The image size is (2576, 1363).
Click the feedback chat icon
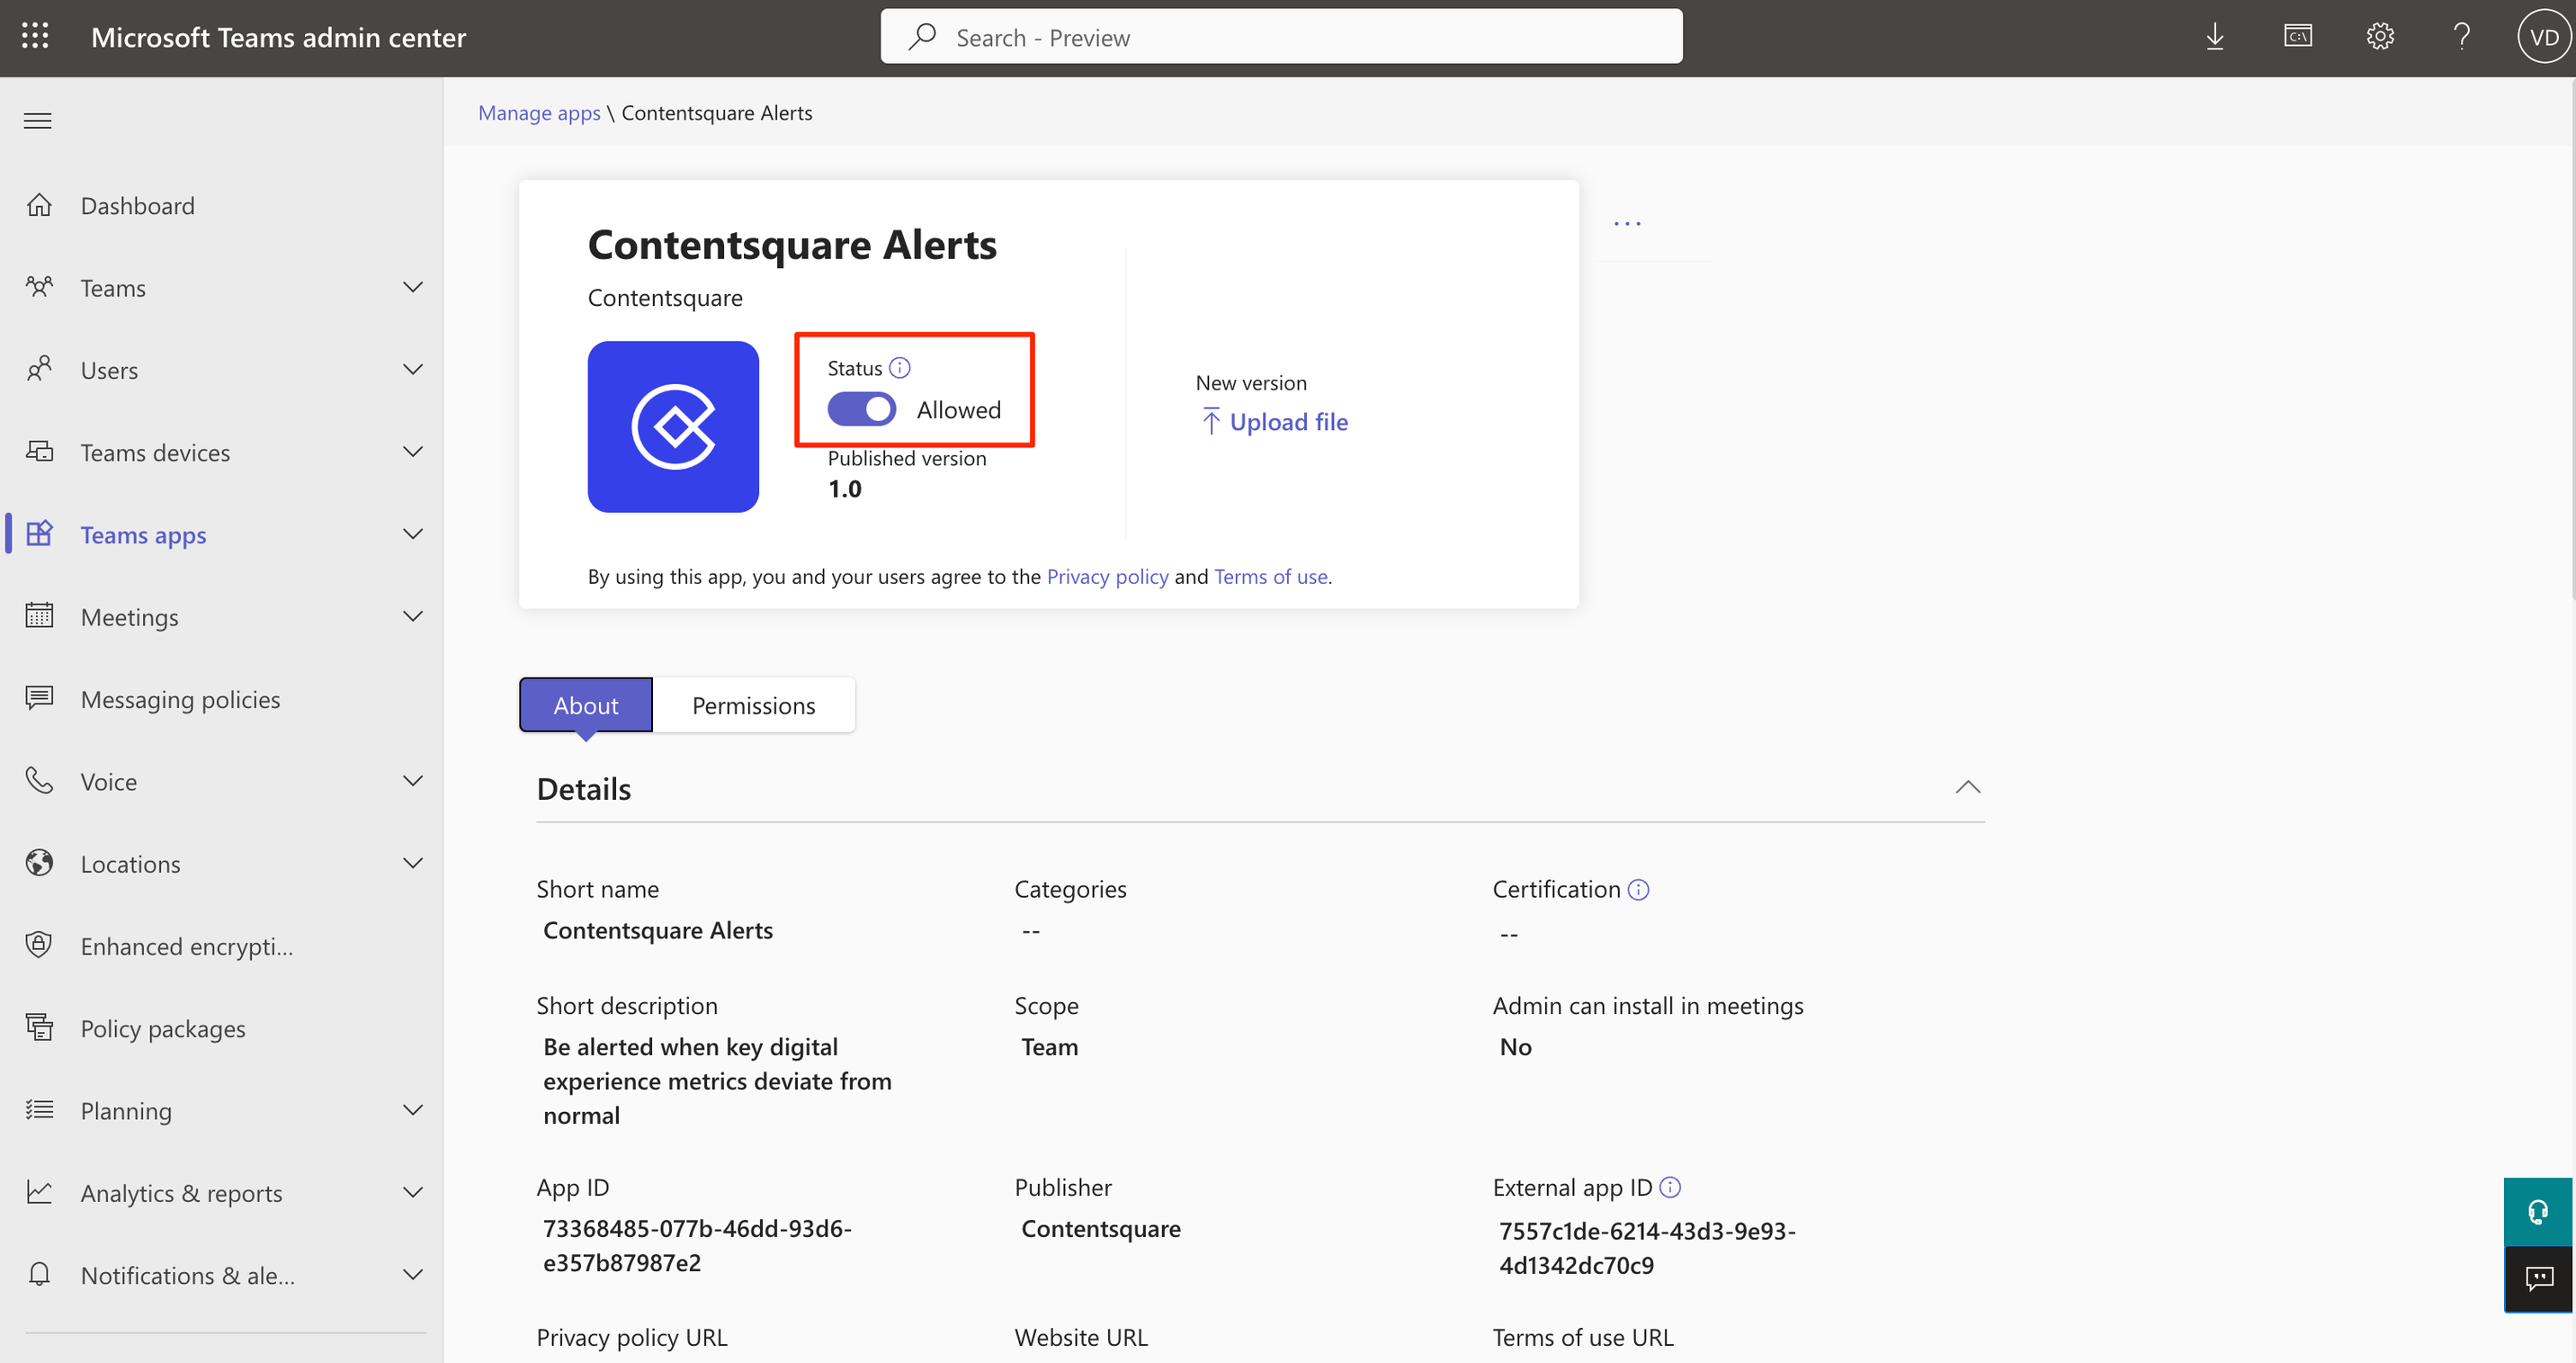(x=2538, y=1278)
